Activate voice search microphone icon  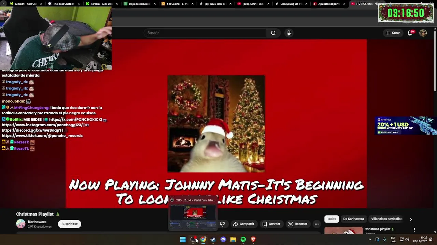289,33
